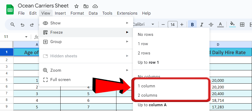Toggle bold formatting

192,24
